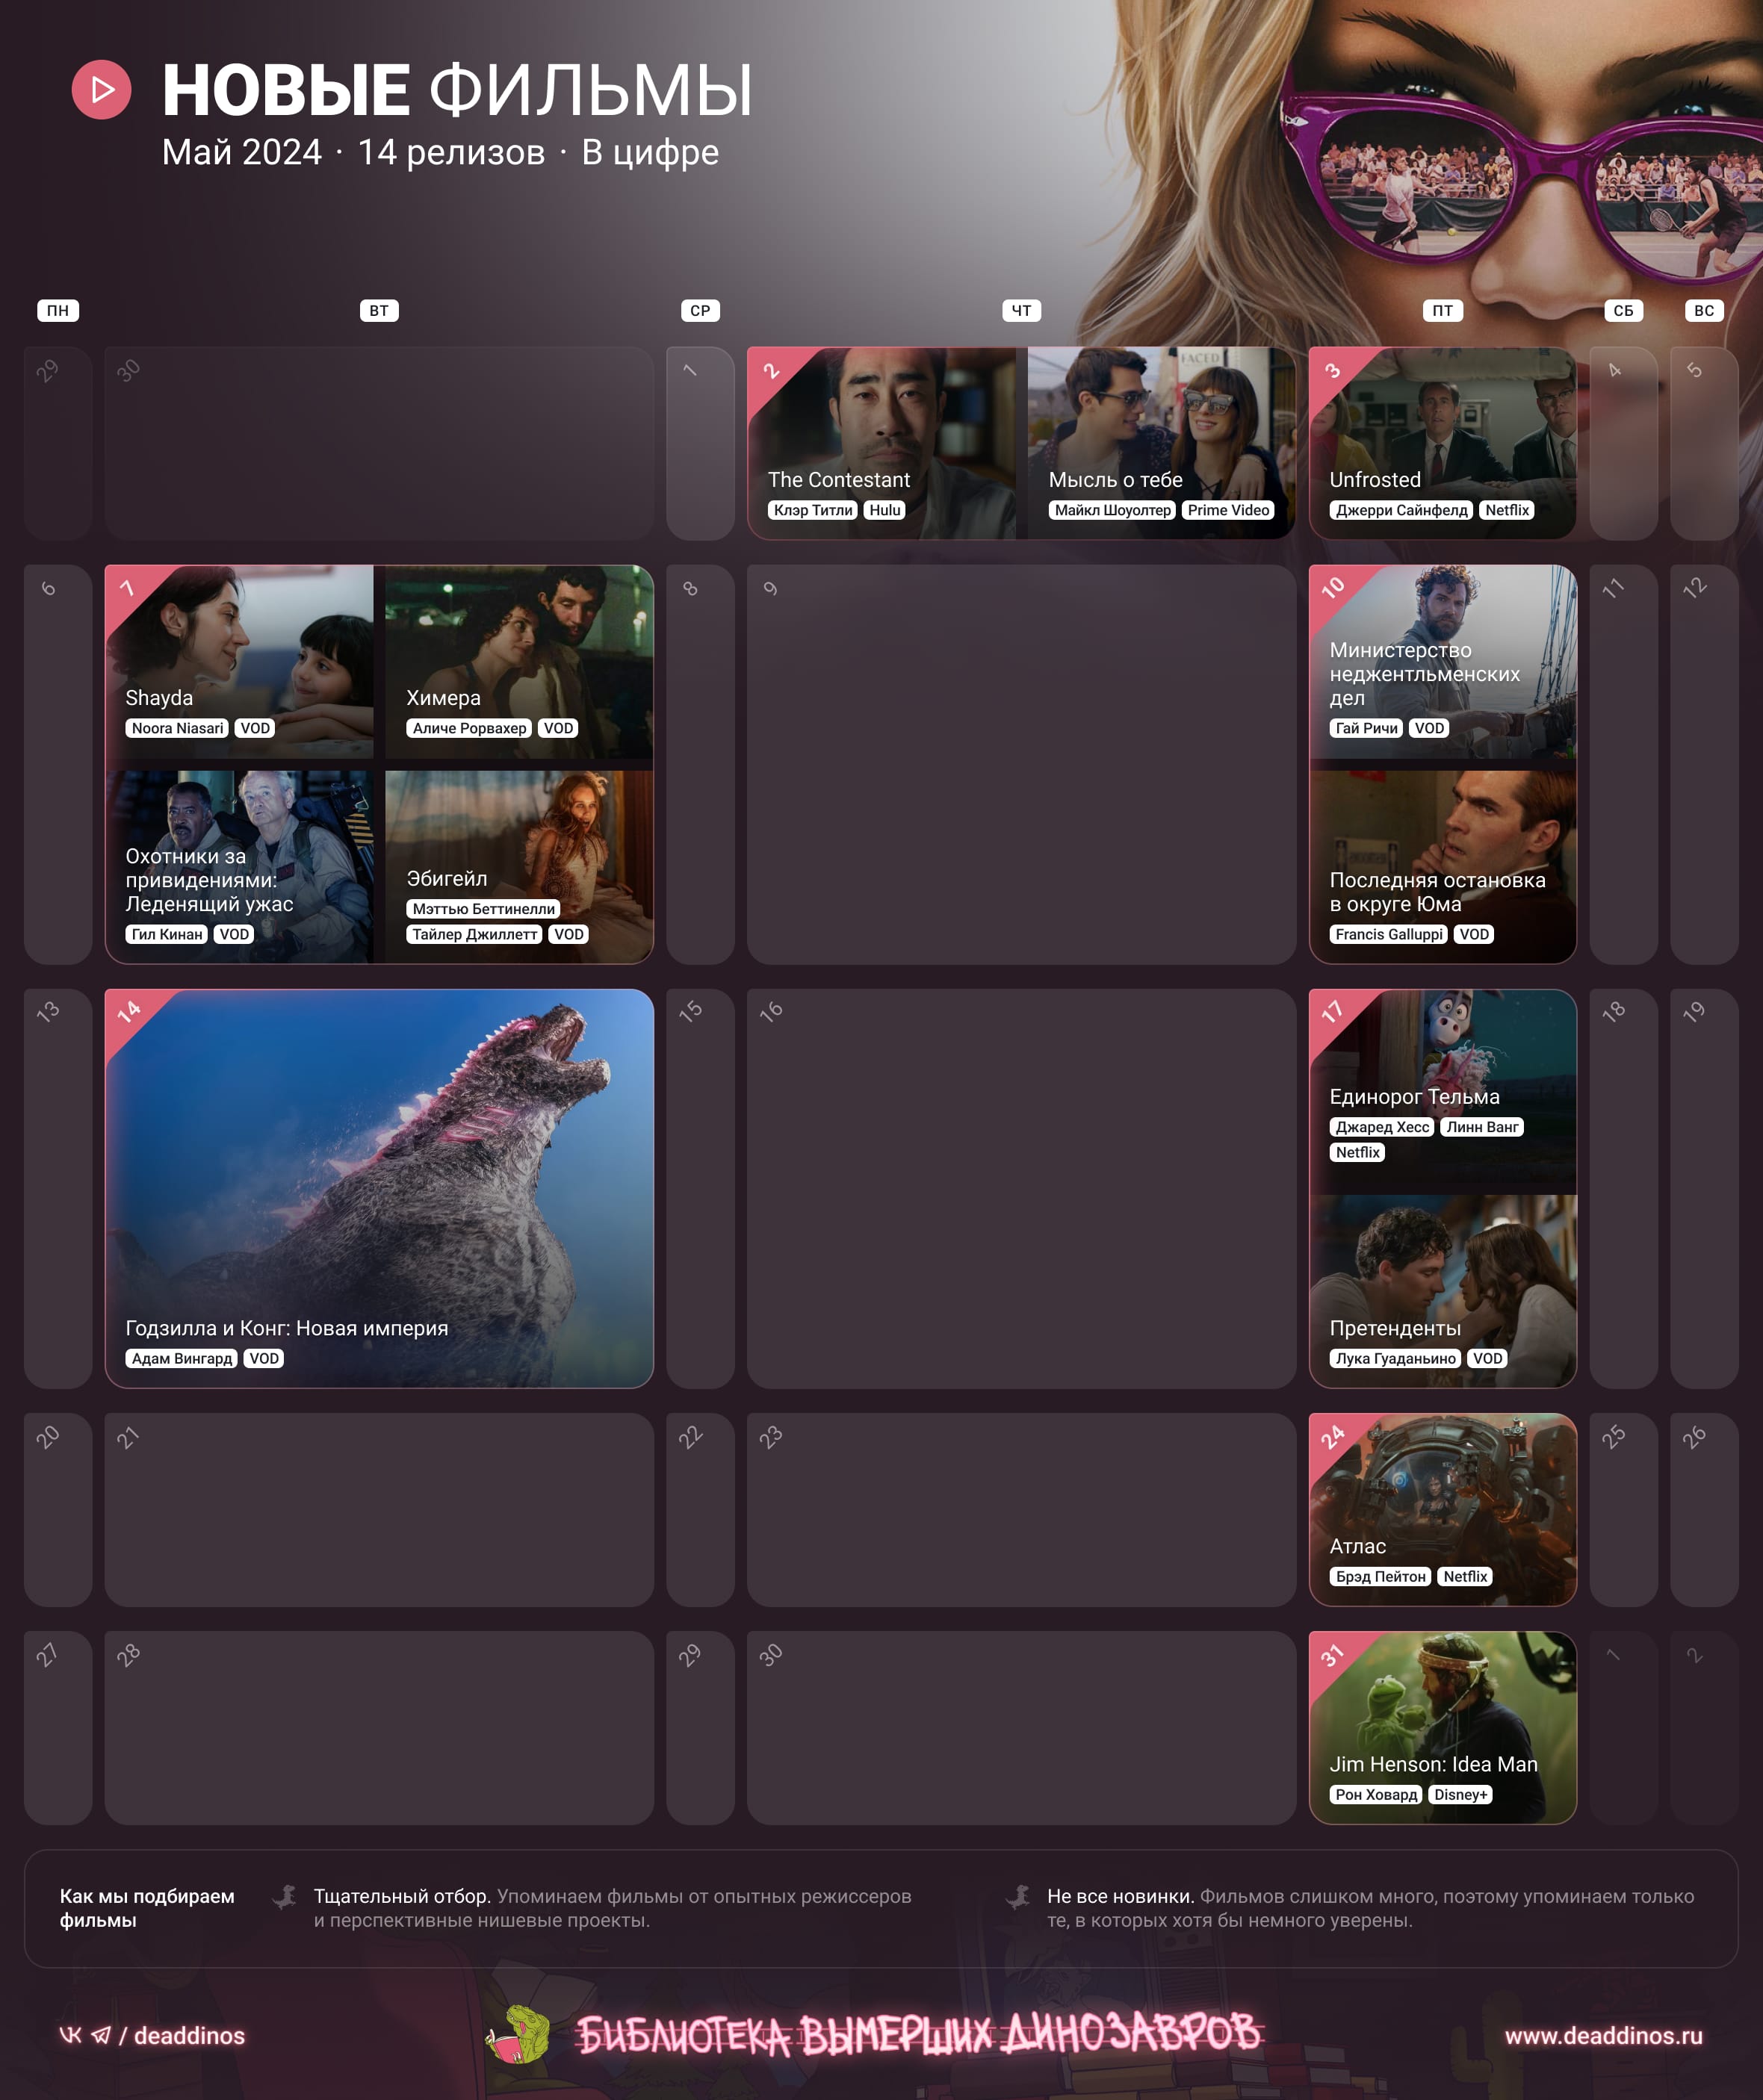Open the Shayda movie card
The image size is (1763, 2100).
point(239,661)
